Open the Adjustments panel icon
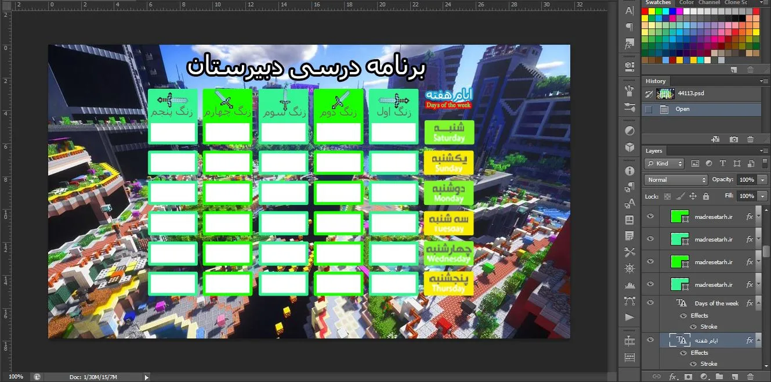Screen dimensions: 771x382 629,131
